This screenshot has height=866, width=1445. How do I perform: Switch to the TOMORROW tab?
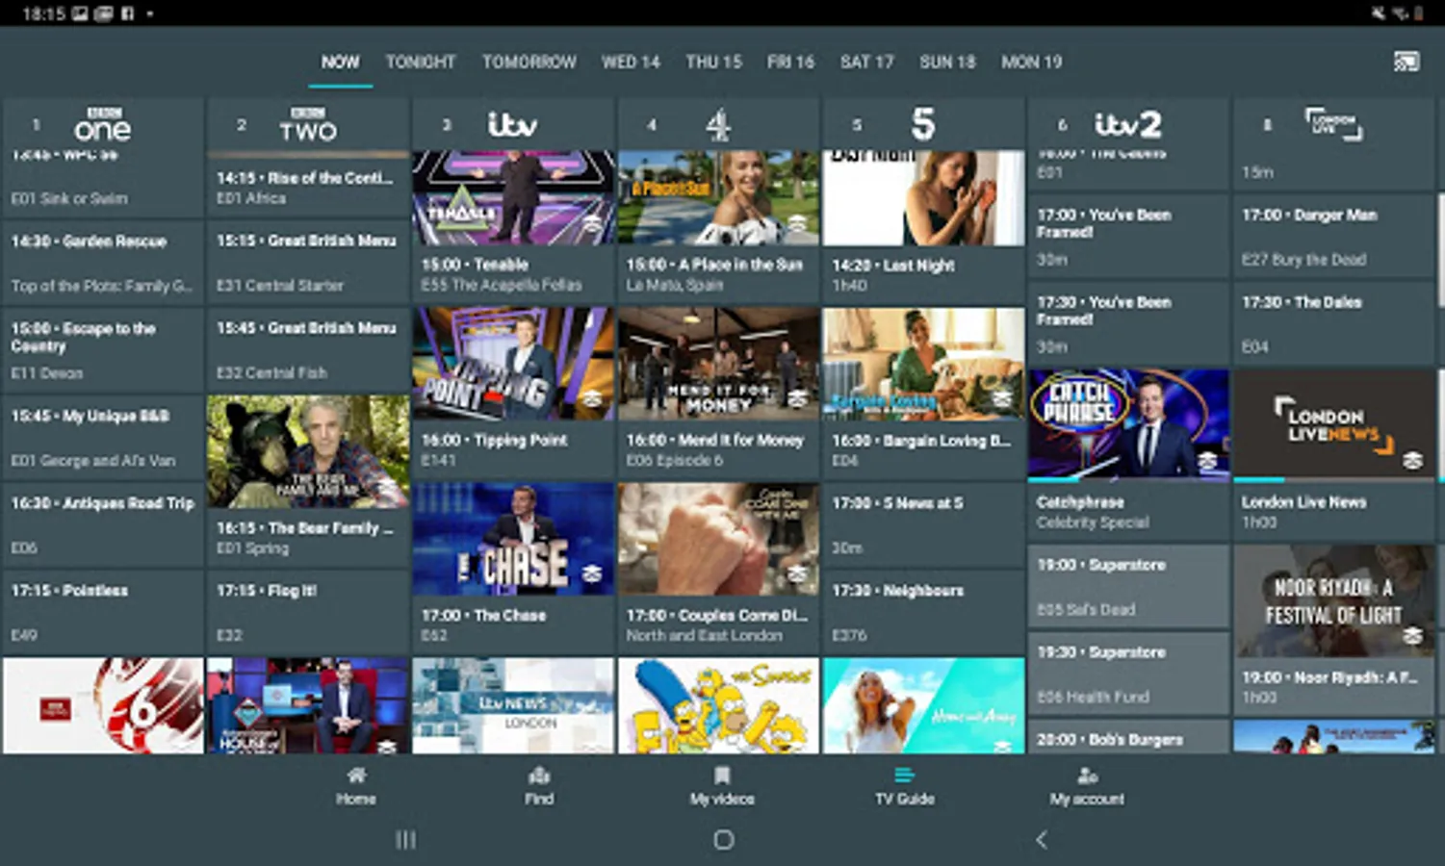click(x=529, y=63)
